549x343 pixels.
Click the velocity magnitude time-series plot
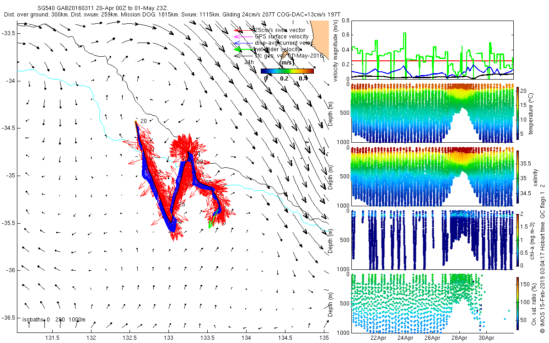point(432,50)
